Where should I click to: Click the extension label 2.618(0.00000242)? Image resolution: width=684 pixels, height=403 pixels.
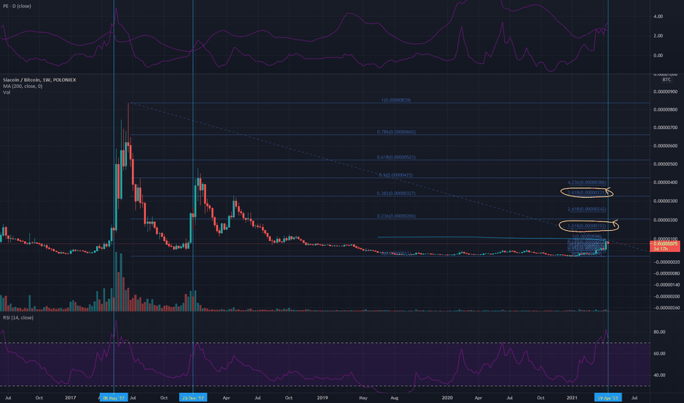586,209
